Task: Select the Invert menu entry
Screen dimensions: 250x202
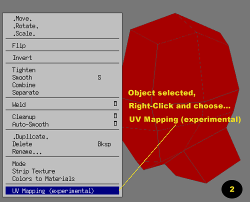Action: pos(62,57)
